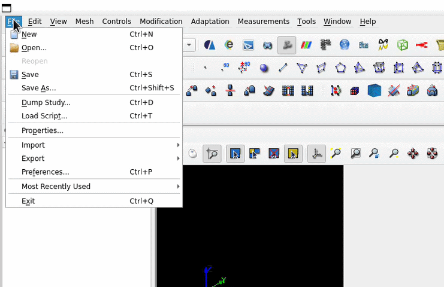
Task: Click the large blue meshed cube icon
Action: point(374,90)
